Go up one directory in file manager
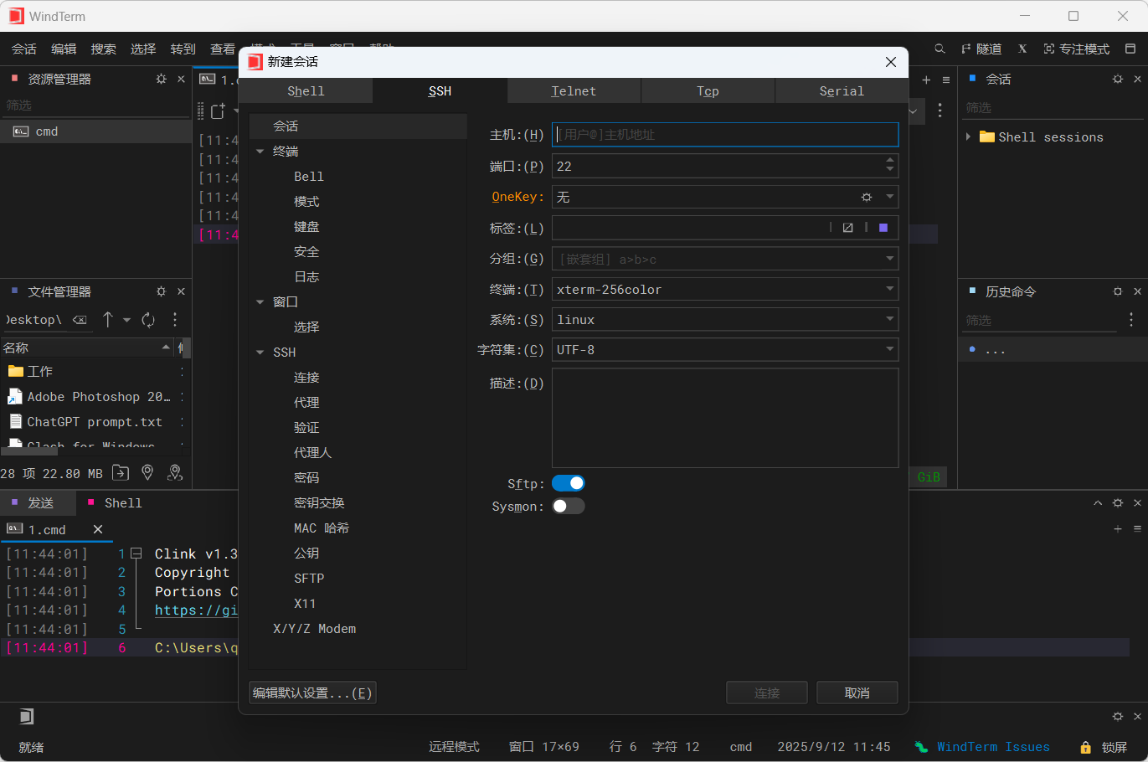This screenshot has width=1148, height=762. click(107, 320)
